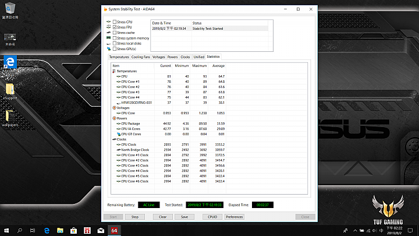419x236 pixels.
Task: Click the Clocks group icon in list
Action: coord(114,139)
